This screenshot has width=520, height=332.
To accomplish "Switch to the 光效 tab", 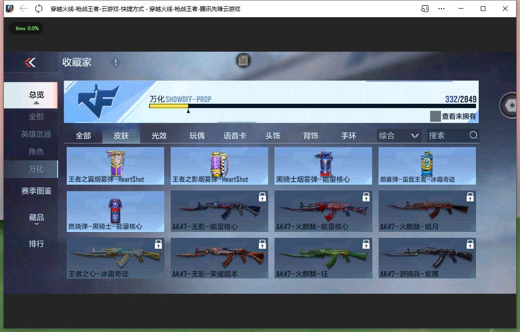I will [159, 136].
